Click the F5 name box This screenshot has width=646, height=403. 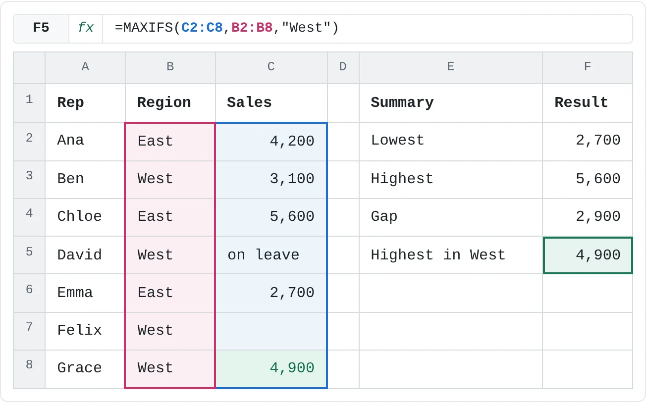click(41, 28)
